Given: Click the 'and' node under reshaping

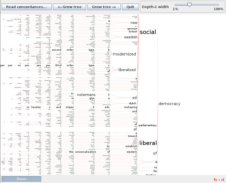Looking at the screenshot, I should pos(135,111).
